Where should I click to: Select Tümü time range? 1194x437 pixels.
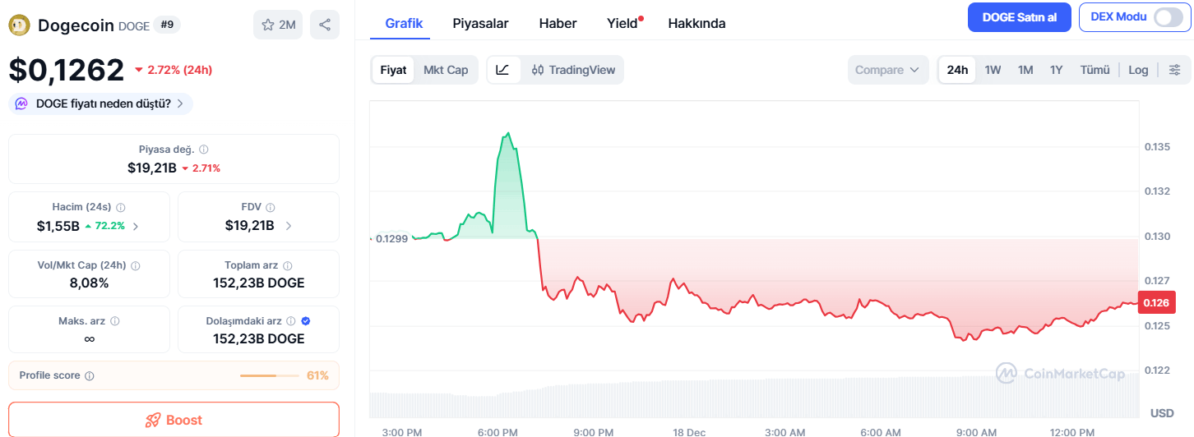click(1094, 70)
